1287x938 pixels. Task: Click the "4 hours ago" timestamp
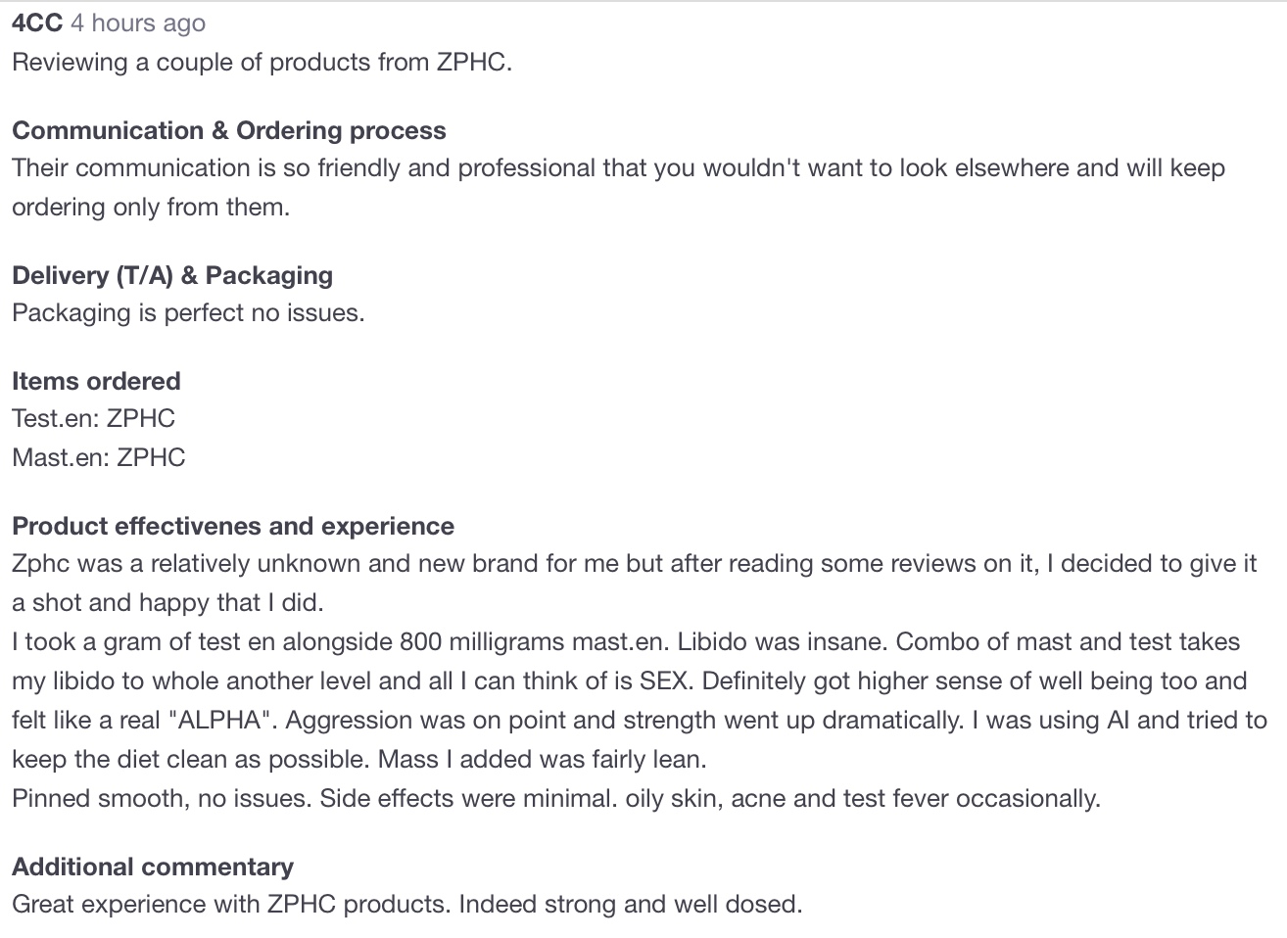[x=138, y=23]
